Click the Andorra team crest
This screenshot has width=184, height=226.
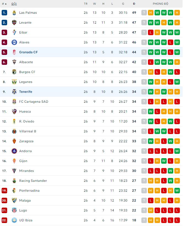[14, 151]
